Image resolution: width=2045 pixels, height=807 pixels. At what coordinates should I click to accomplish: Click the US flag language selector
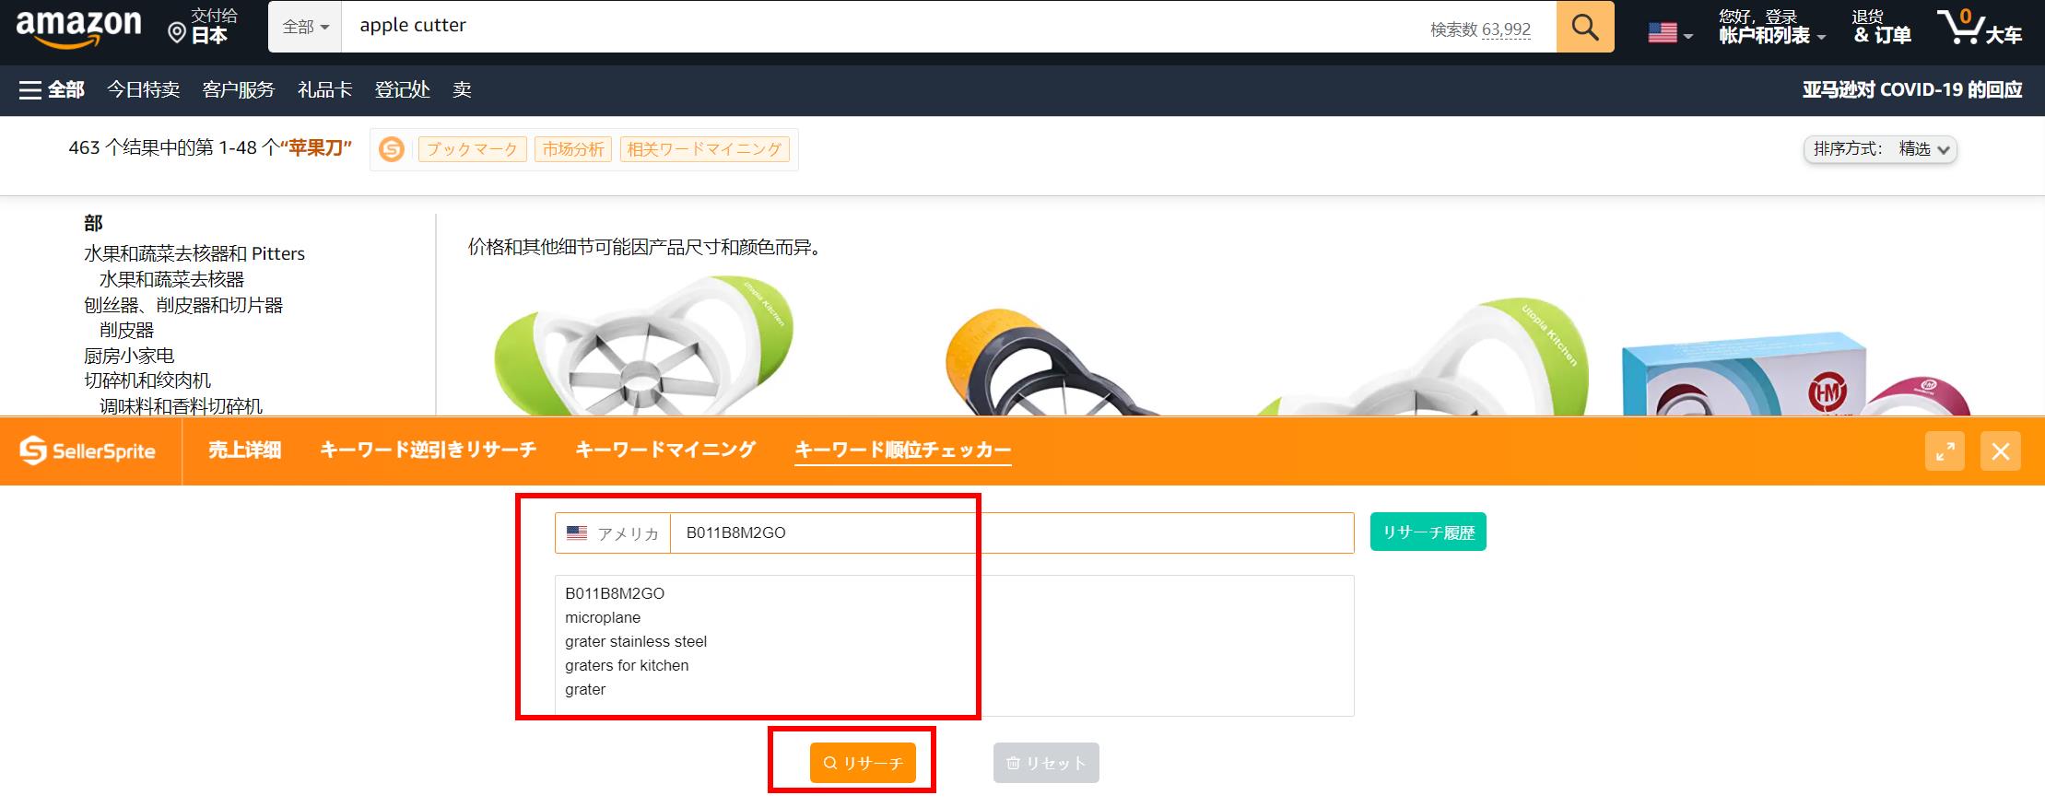[x=1669, y=33]
